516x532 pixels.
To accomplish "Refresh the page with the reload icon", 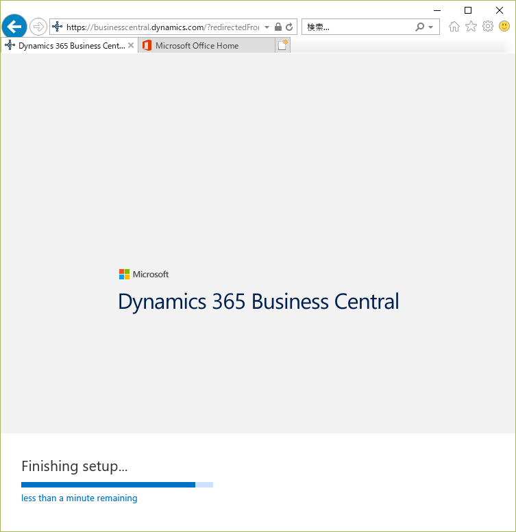I will coord(289,27).
